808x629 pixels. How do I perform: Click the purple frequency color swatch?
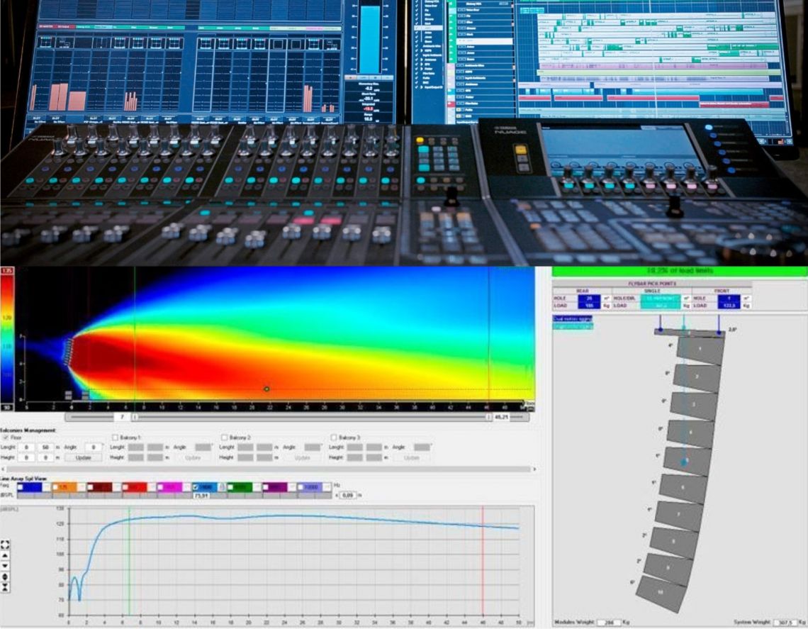point(275,487)
